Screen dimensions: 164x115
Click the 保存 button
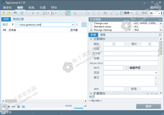tap(149, 106)
